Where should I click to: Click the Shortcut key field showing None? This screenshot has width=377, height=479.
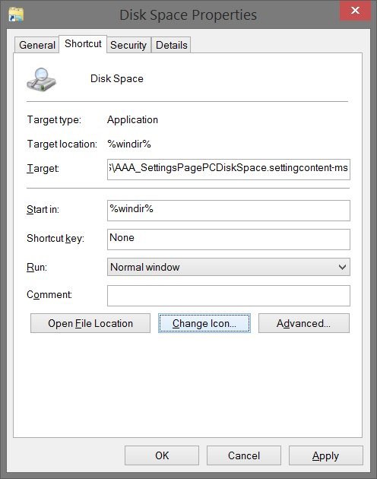229,239
